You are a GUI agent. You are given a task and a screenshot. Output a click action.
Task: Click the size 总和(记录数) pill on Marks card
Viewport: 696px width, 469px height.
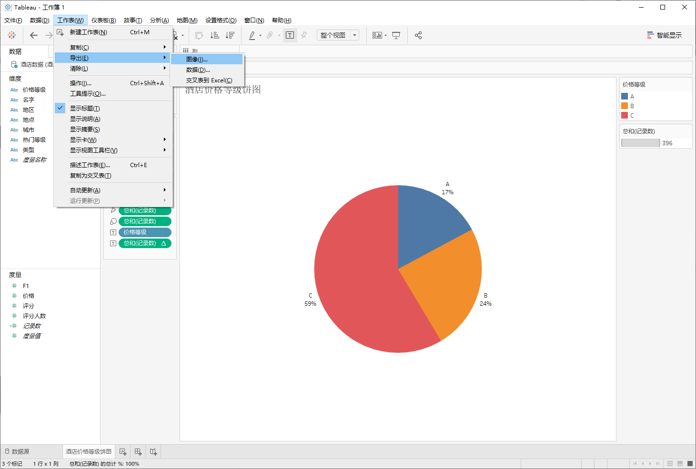coord(145,221)
